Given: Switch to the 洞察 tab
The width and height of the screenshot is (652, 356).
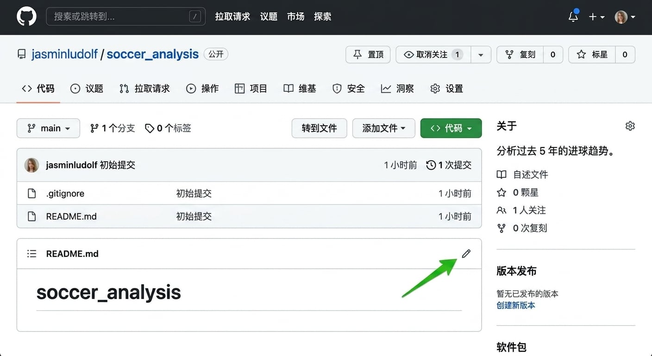Looking at the screenshot, I should pyautogui.click(x=397, y=89).
